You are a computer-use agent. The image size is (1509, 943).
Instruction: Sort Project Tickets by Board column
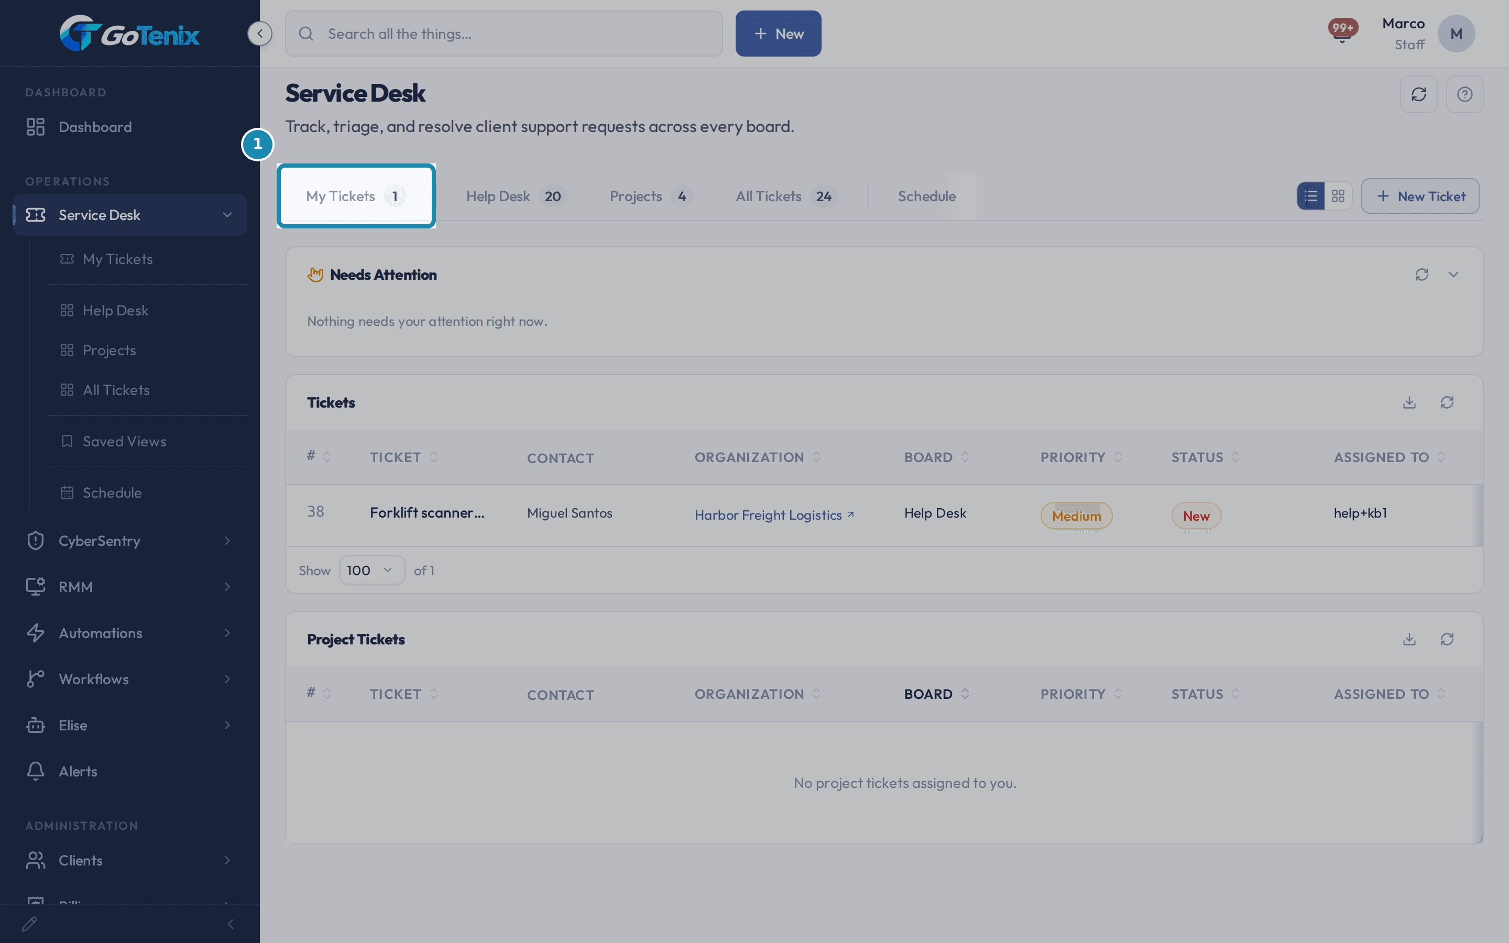point(937,694)
